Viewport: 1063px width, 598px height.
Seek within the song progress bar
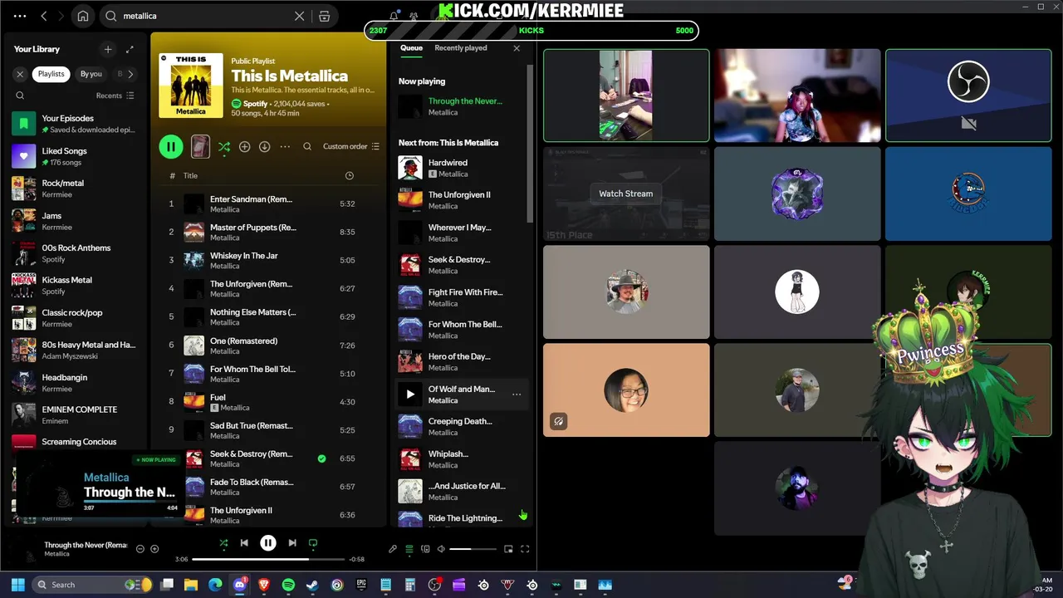pos(268,559)
